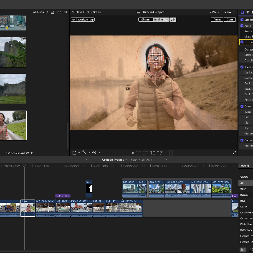Go back in timeline history arrow
The width and height of the screenshot is (253, 253).
(x=87, y=159)
